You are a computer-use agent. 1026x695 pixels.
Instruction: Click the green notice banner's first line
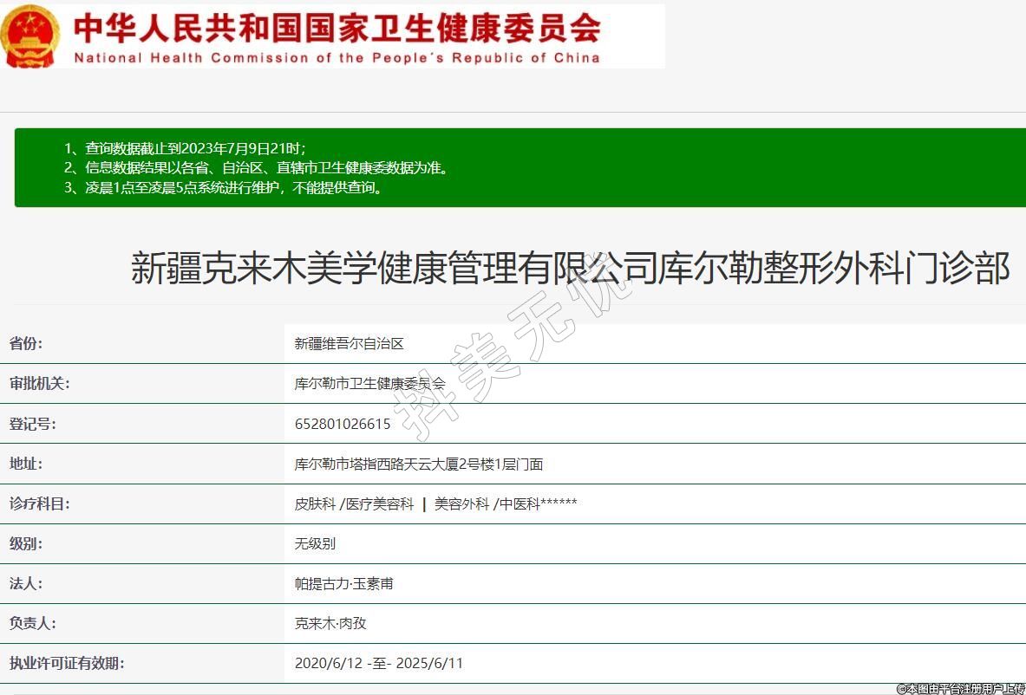[185, 148]
